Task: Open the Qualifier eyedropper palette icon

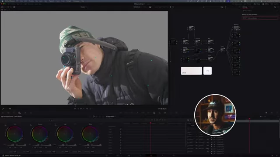Action: pos(137,113)
